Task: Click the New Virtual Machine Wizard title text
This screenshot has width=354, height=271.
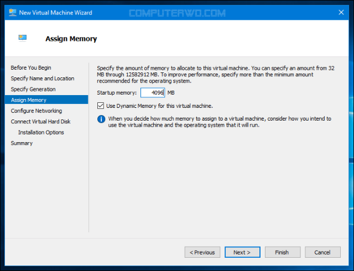Action: [x=56, y=12]
